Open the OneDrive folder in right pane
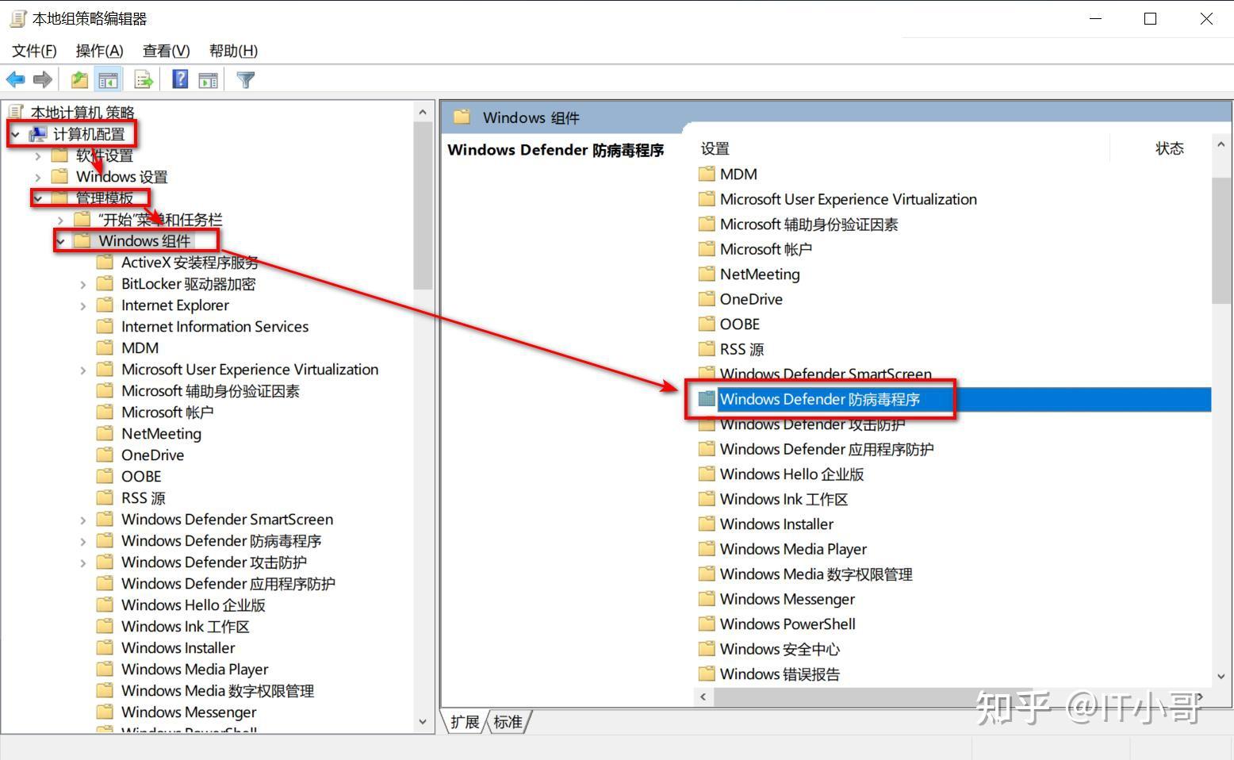The image size is (1234, 760). point(750,299)
